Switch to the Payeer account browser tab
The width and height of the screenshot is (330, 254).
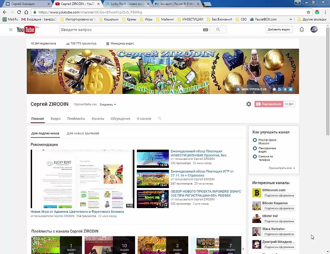point(177,4)
